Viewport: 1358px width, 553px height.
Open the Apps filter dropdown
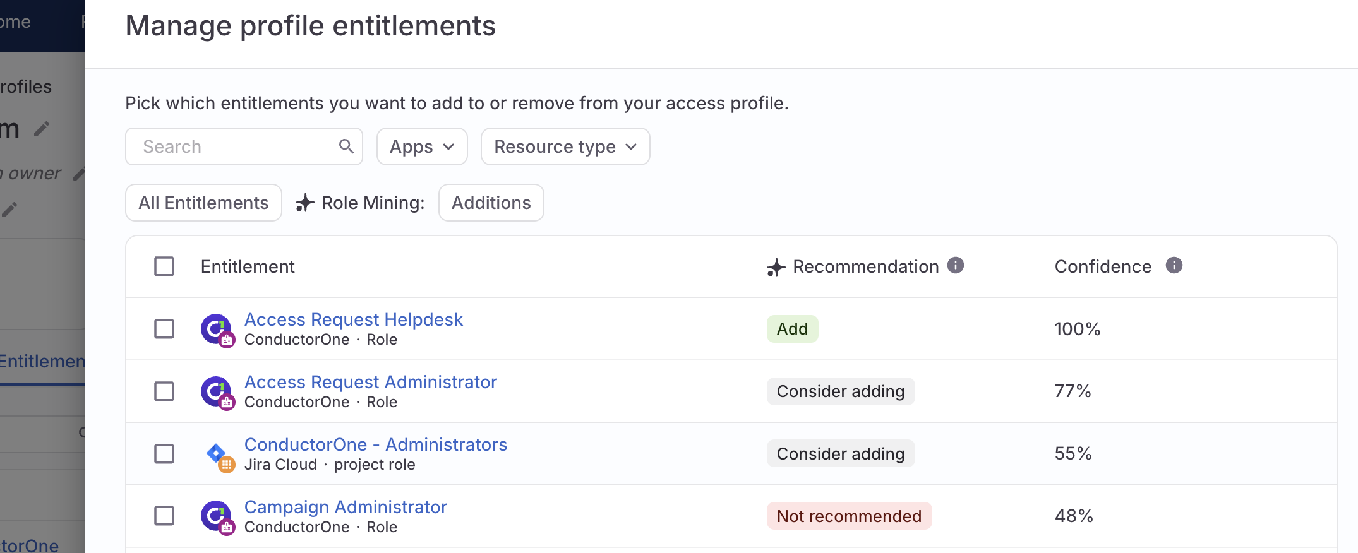click(421, 146)
